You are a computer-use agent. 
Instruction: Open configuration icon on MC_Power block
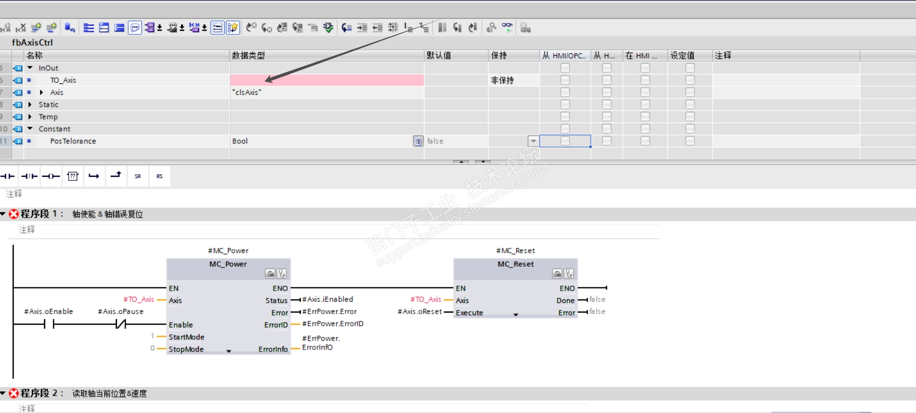(270, 274)
